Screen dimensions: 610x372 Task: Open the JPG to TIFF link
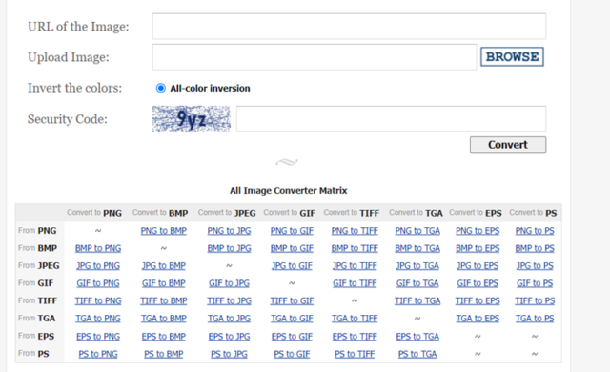pos(355,266)
